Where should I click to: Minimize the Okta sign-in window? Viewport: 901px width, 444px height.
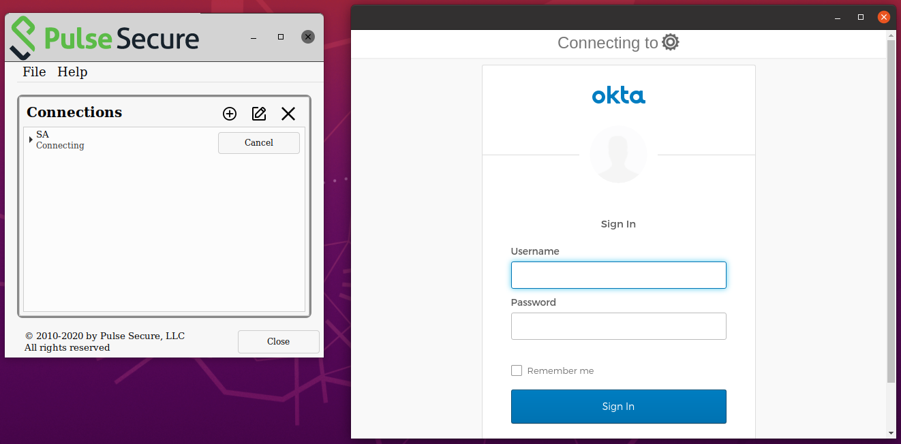coord(838,17)
